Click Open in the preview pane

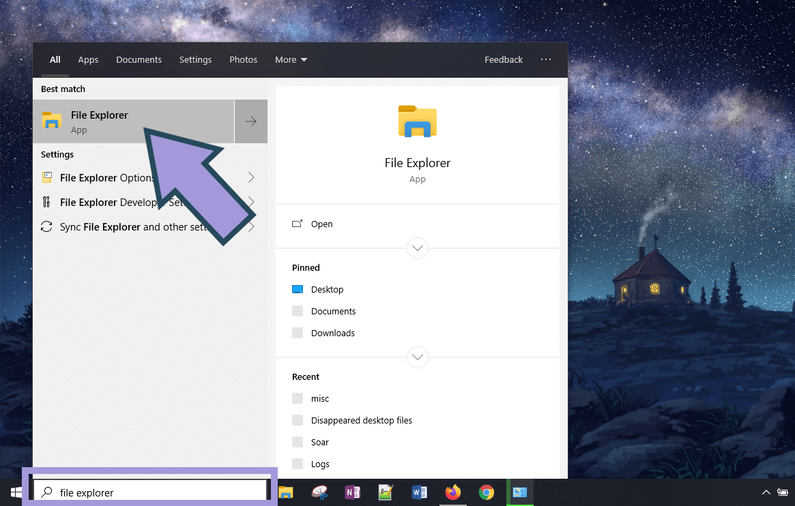point(322,224)
